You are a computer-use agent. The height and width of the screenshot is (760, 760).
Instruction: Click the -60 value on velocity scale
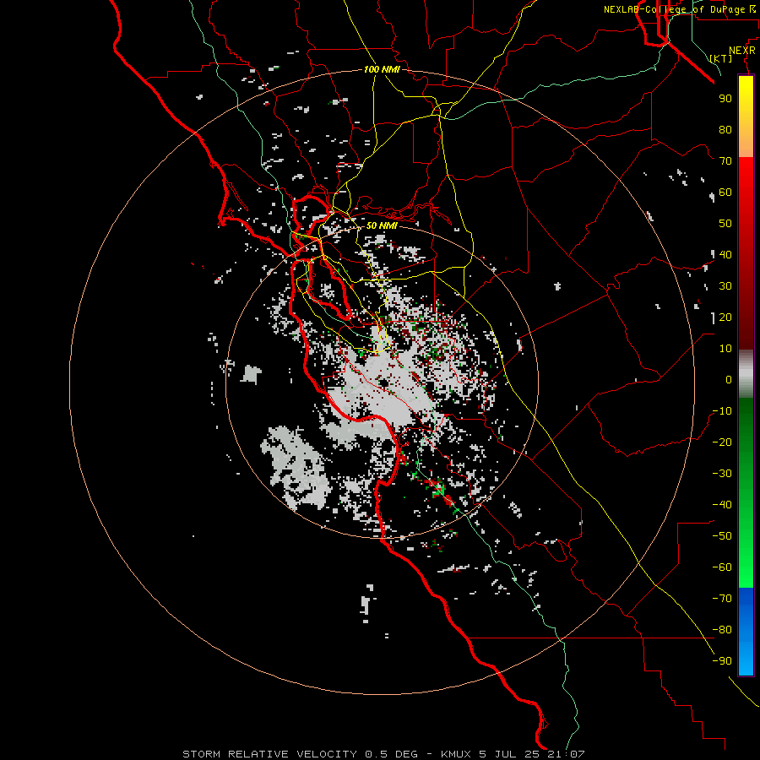(x=722, y=567)
